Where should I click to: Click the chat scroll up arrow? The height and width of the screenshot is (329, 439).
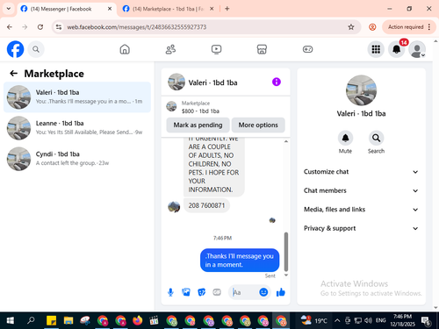[x=286, y=141]
